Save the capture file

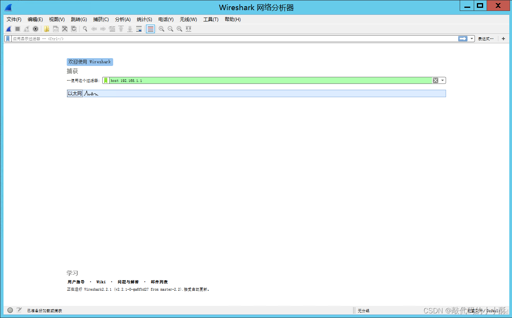click(56, 29)
